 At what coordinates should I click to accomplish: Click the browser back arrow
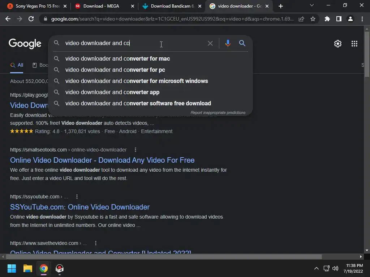[8, 19]
